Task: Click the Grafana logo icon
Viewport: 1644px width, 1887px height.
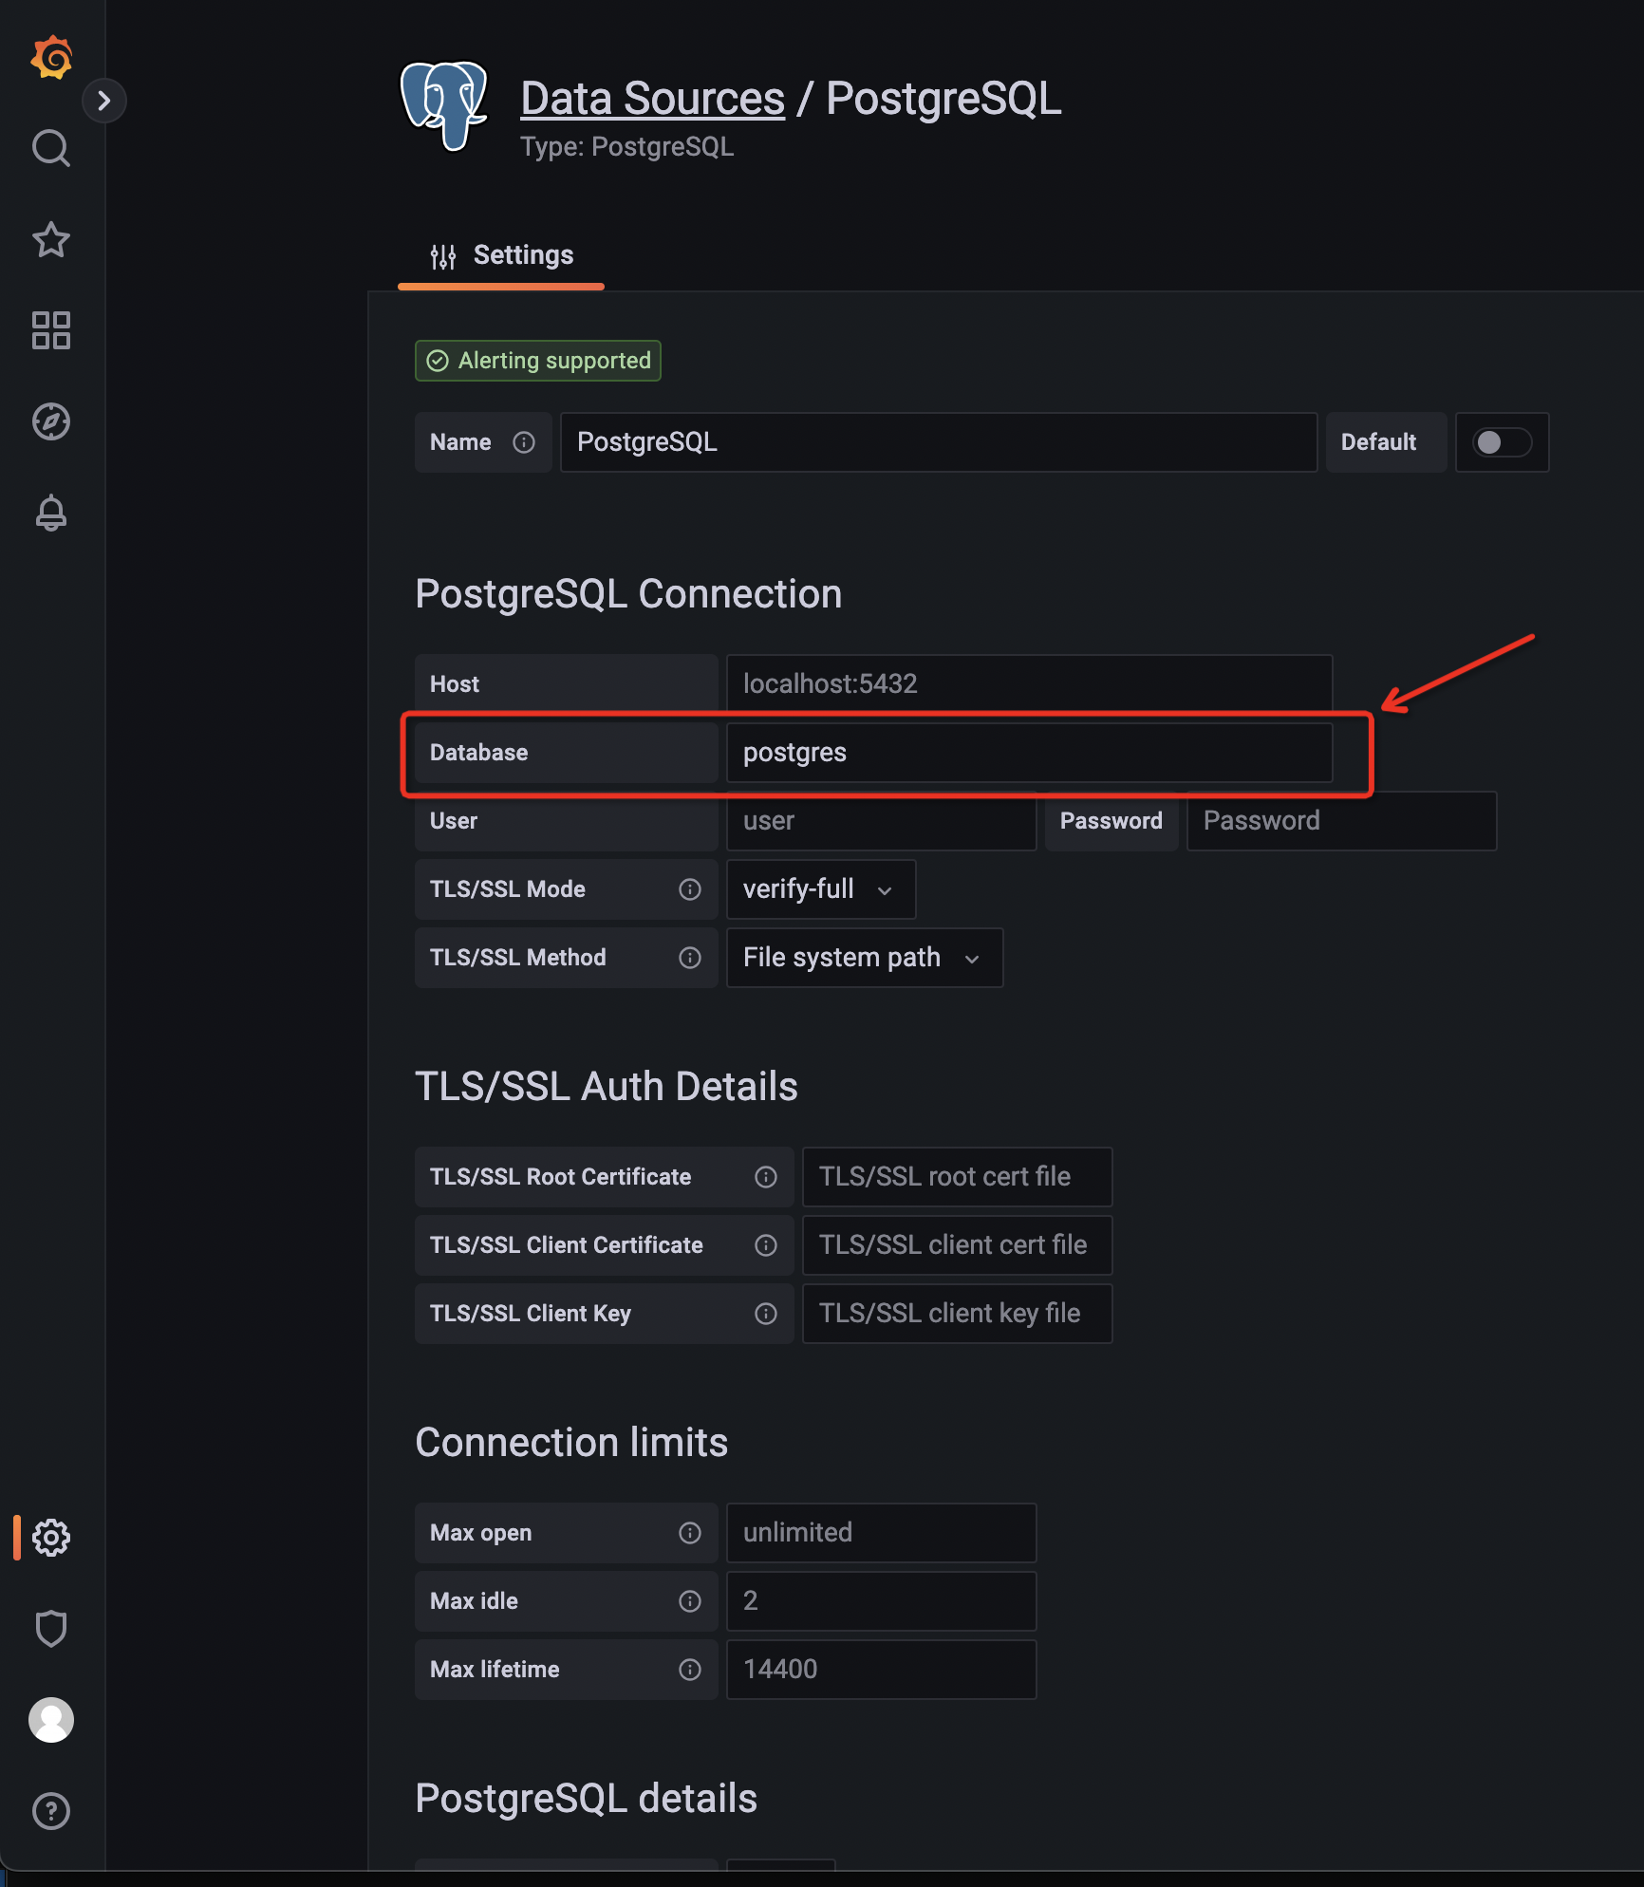Action: (51, 57)
